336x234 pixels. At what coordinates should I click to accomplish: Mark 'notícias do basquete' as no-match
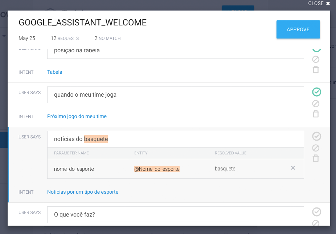tap(316, 148)
